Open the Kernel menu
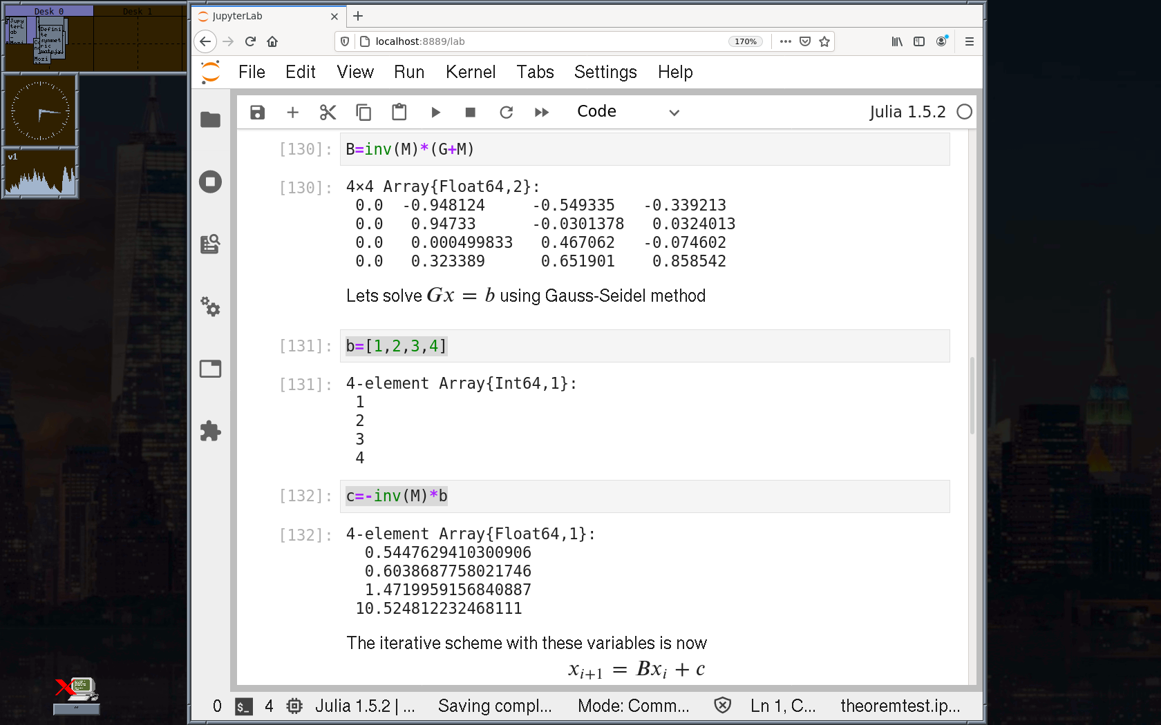The height and width of the screenshot is (725, 1161). tap(470, 72)
